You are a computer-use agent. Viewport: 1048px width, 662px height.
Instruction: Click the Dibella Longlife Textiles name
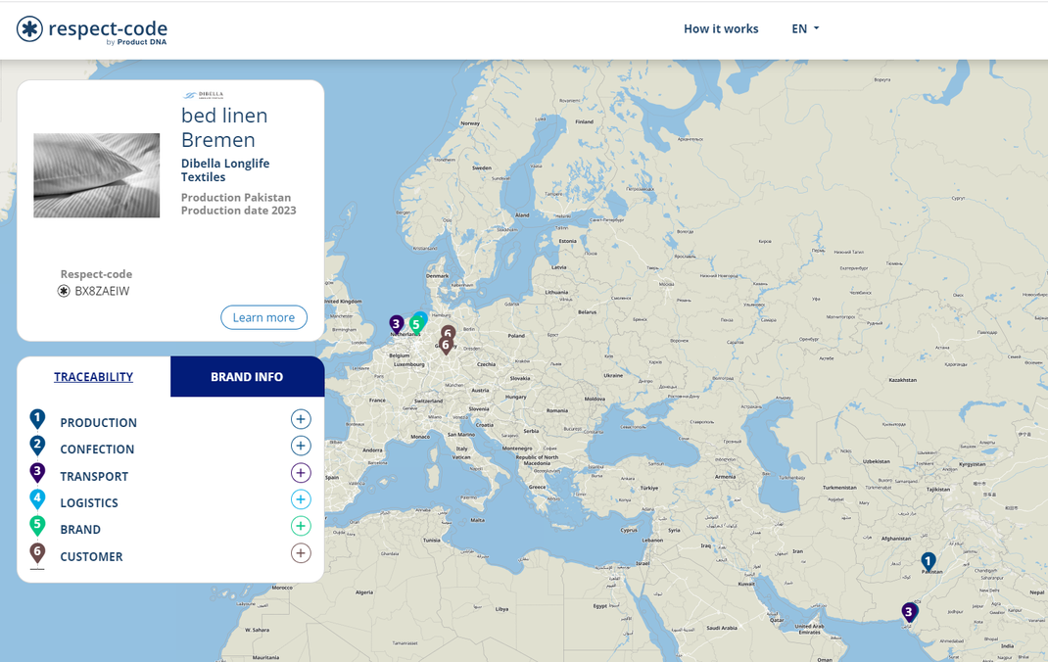pos(225,170)
